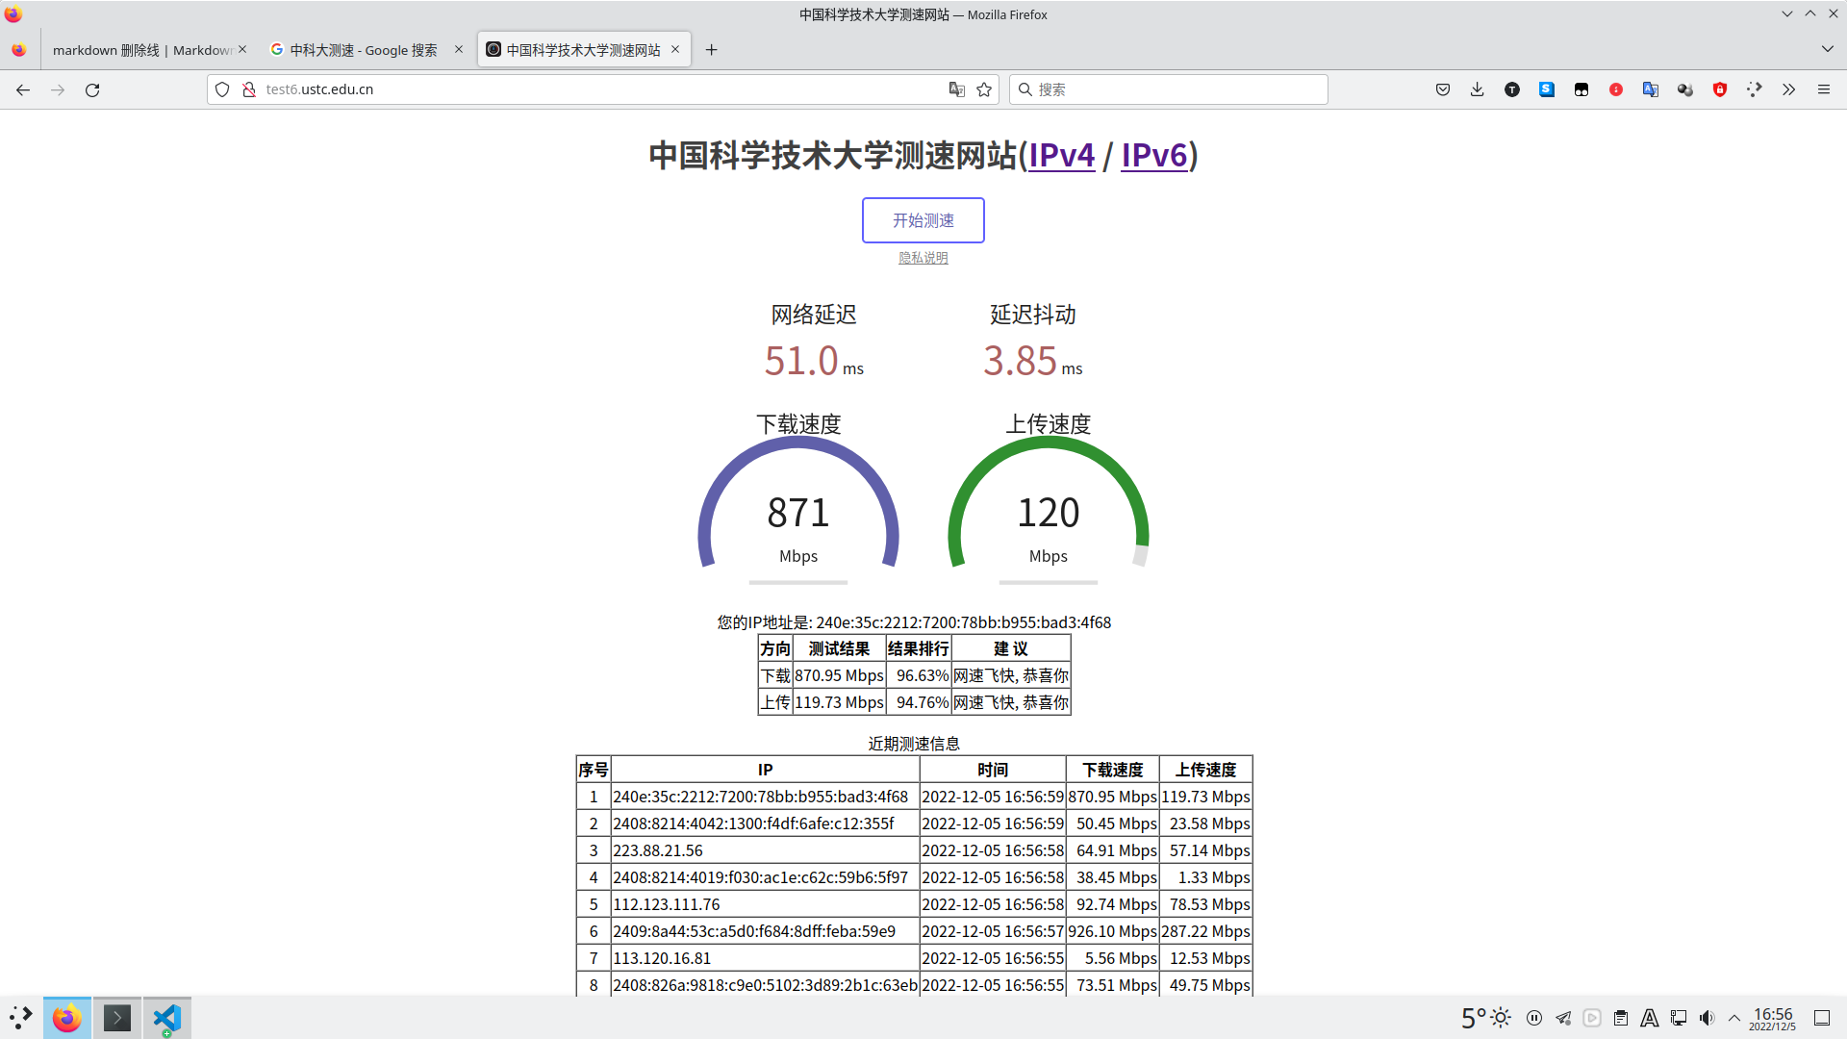
Task: Switch to Firefox in the taskbar
Action: [x=67, y=1018]
